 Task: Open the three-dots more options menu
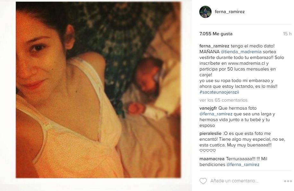(x=288, y=181)
